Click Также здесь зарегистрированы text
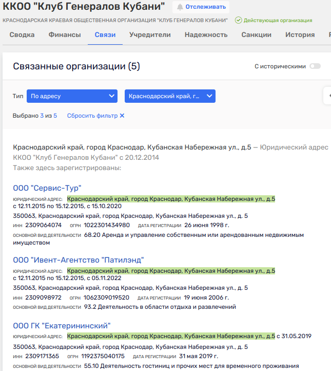 point(67,168)
